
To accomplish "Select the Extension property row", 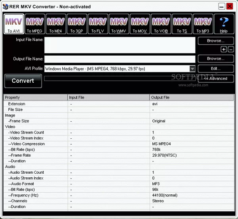I will click(x=119, y=104).
